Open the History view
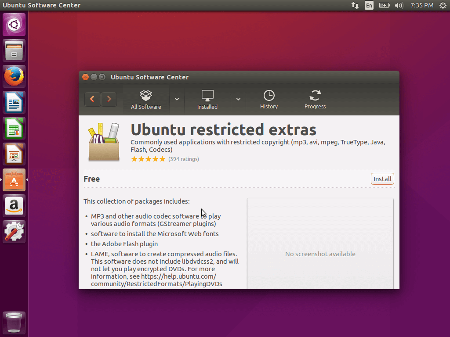The height and width of the screenshot is (337, 450). coord(269,100)
